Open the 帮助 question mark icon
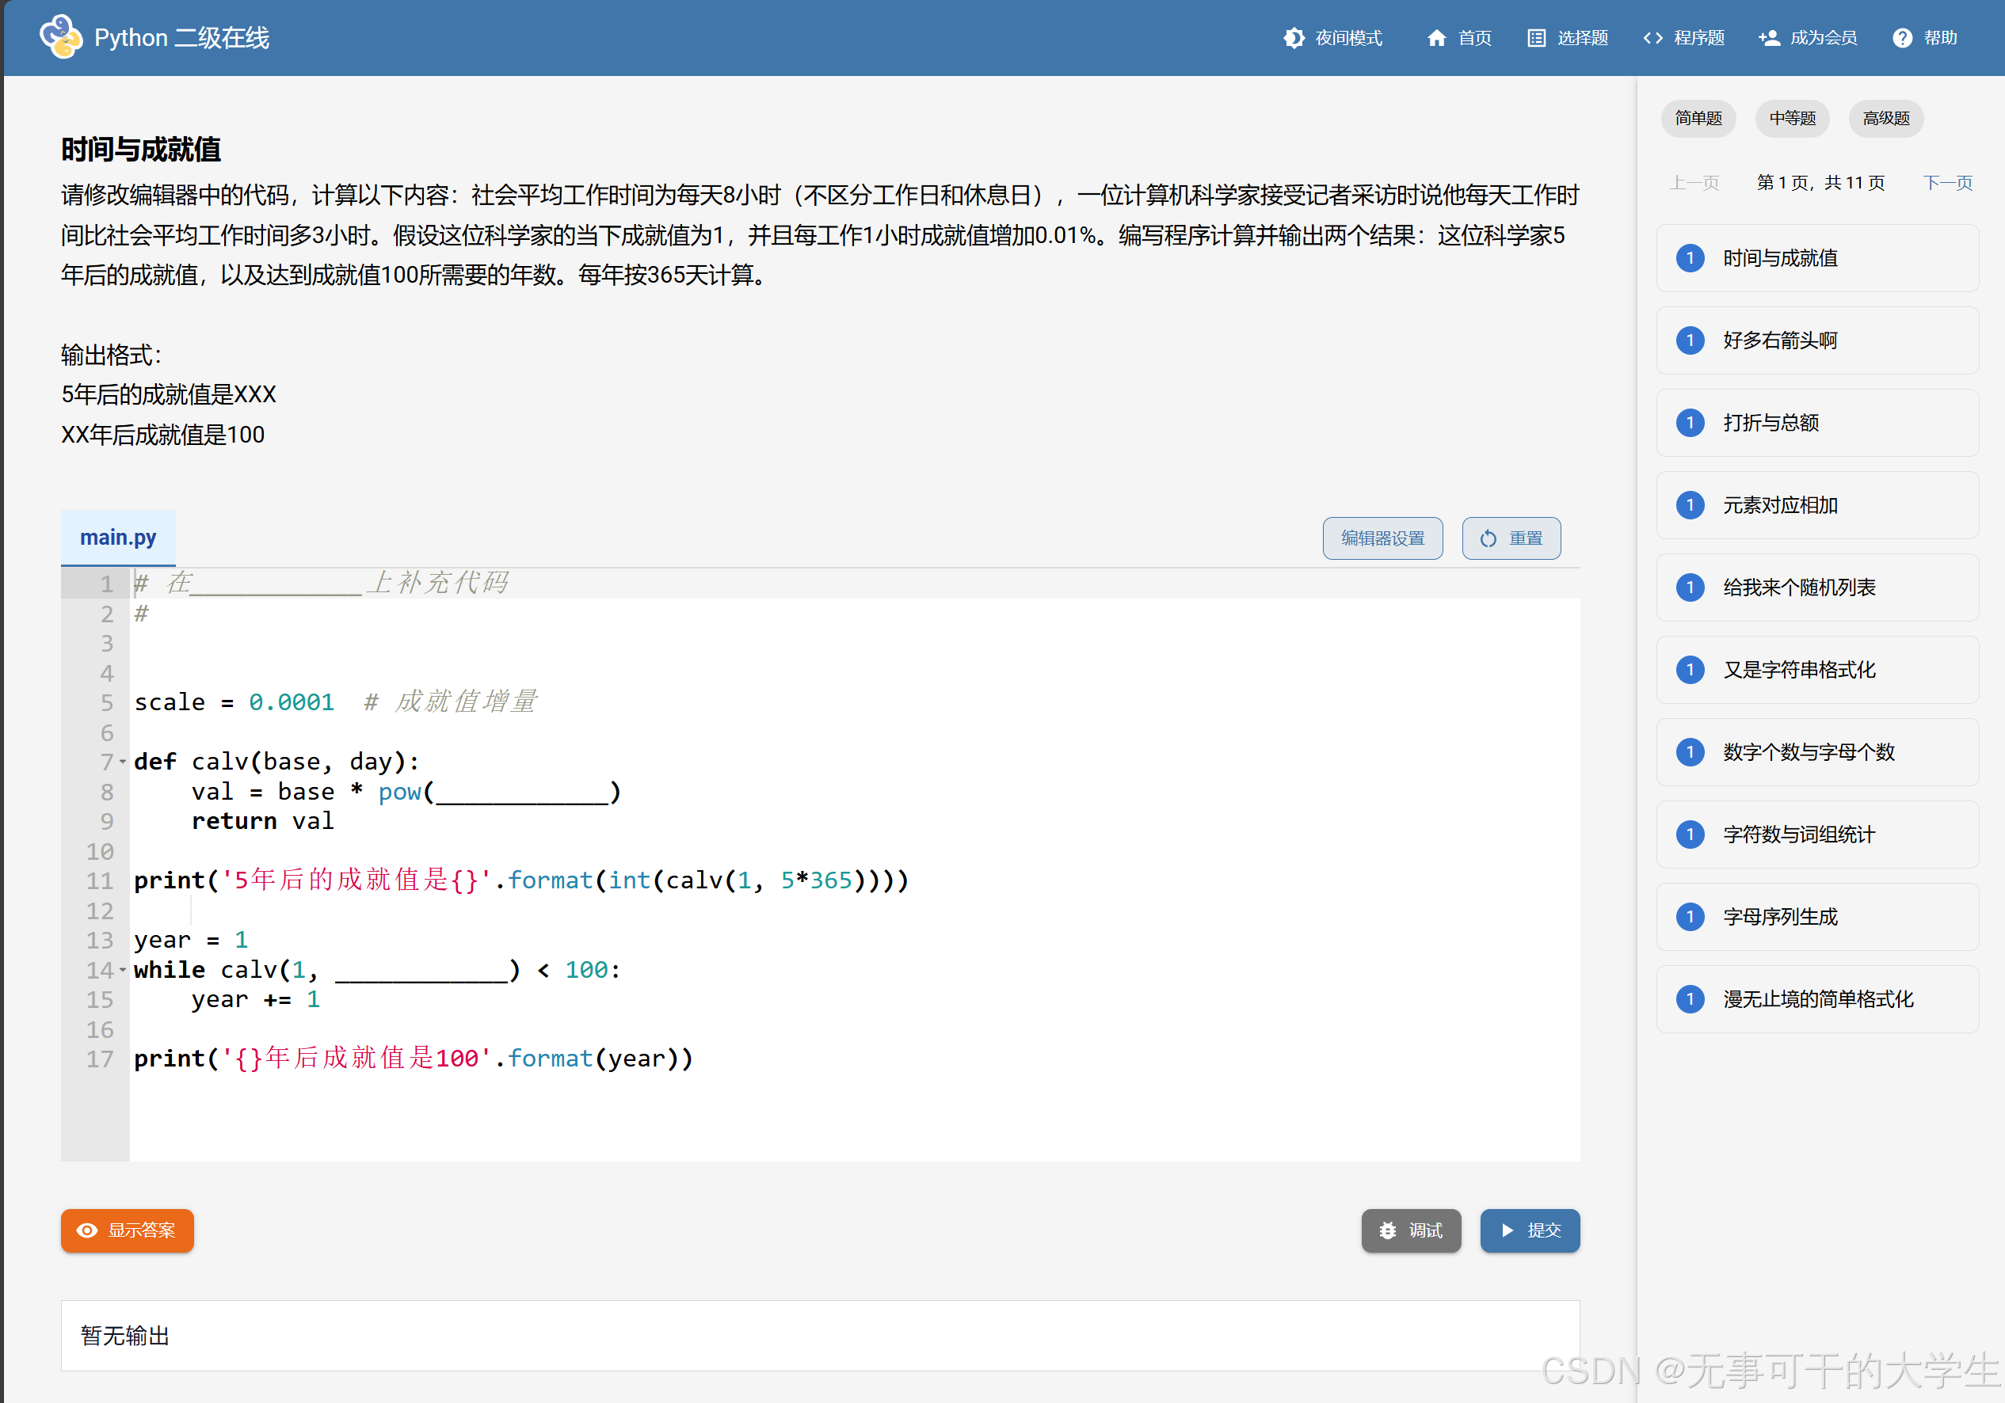Screen dimensions: 2005x1403 (x=1902, y=37)
